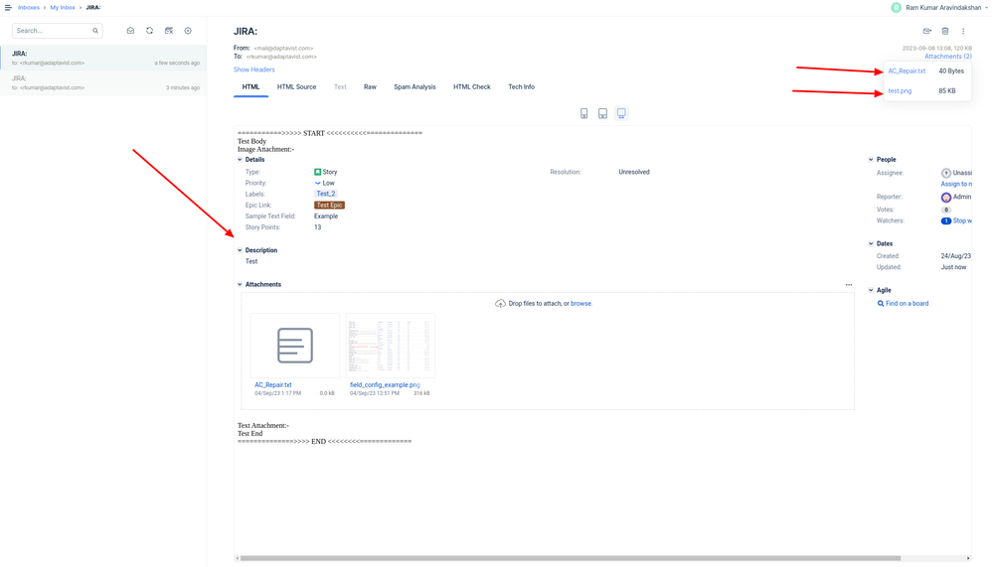Download the AC_Repair.txt attachment from dropdown
The width and height of the screenshot is (992, 567).
907,71
